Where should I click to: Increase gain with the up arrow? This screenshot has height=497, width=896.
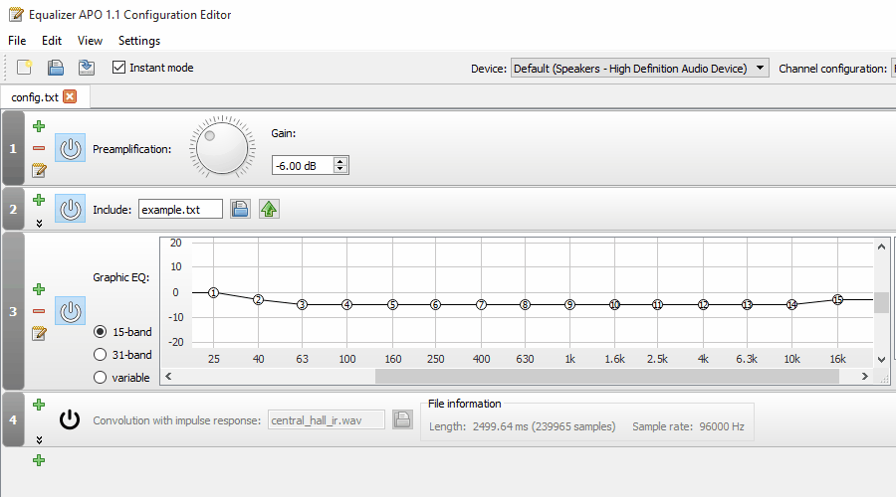coord(340,161)
